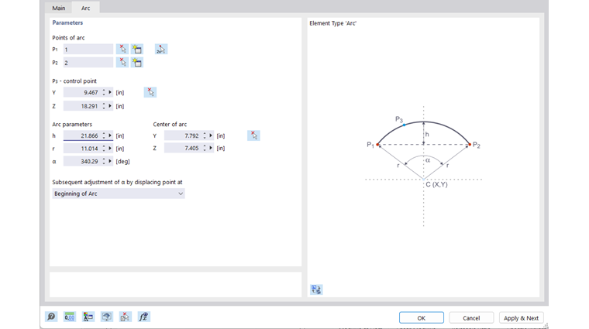589x329 pixels.
Task: Pick control point P3 graphically
Action: point(150,92)
